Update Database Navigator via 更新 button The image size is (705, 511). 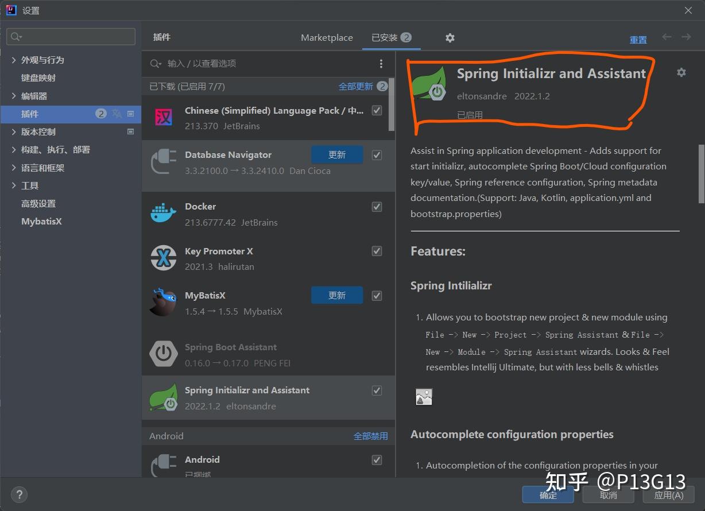336,154
